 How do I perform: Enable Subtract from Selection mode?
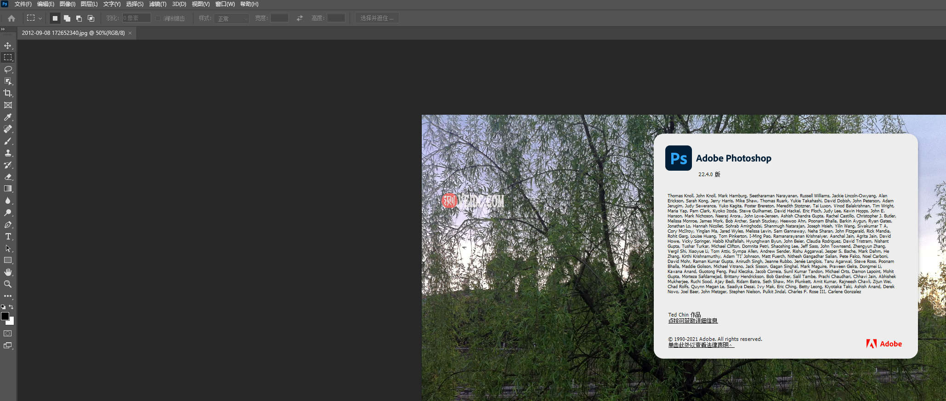(79, 18)
